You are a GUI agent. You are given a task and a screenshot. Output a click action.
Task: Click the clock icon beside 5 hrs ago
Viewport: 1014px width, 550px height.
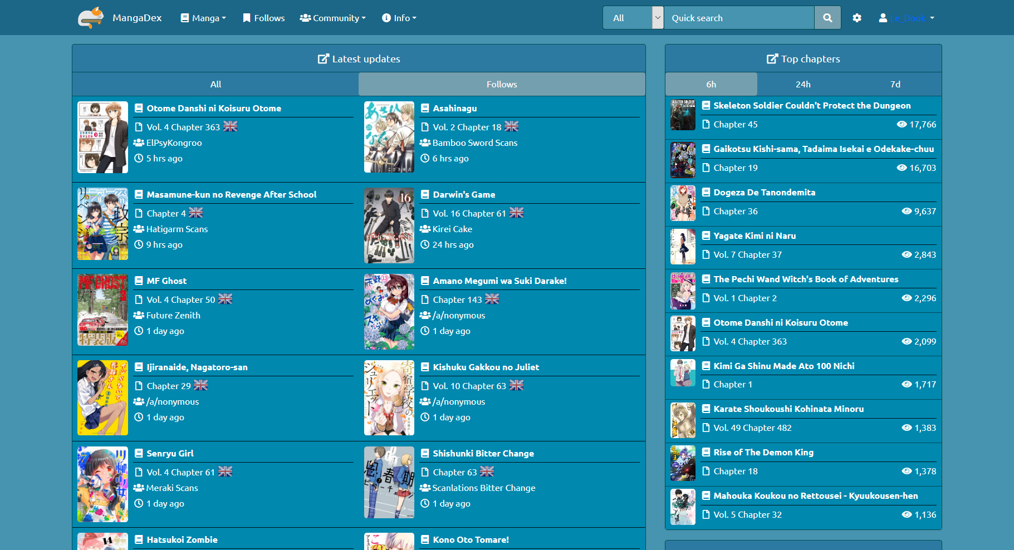tap(139, 159)
